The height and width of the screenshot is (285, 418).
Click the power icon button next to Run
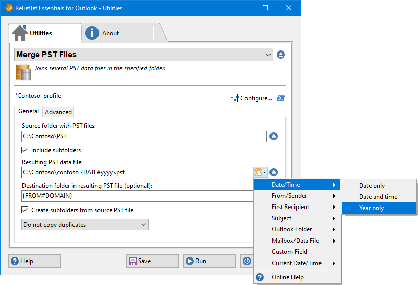click(247, 261)
